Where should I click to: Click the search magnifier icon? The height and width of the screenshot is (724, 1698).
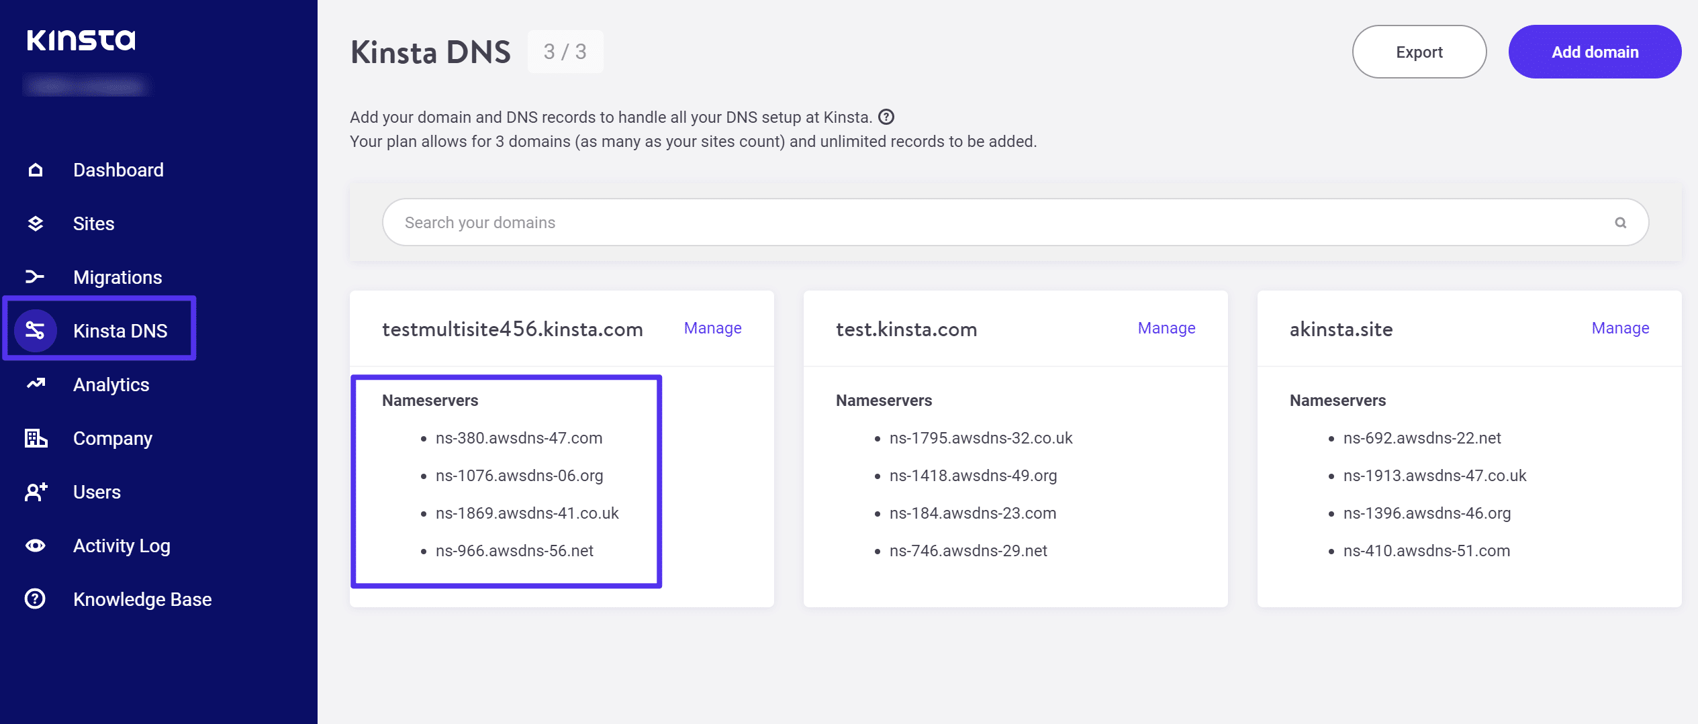pos(1621,221)
